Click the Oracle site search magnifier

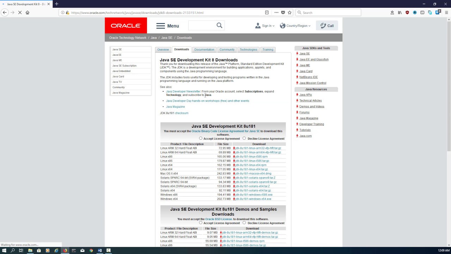coord(220,25)
